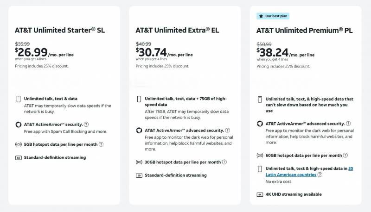Click the shield icon in the Starter plan
The width and height of the screenshot is (371, 212).
tap(19, 125)
